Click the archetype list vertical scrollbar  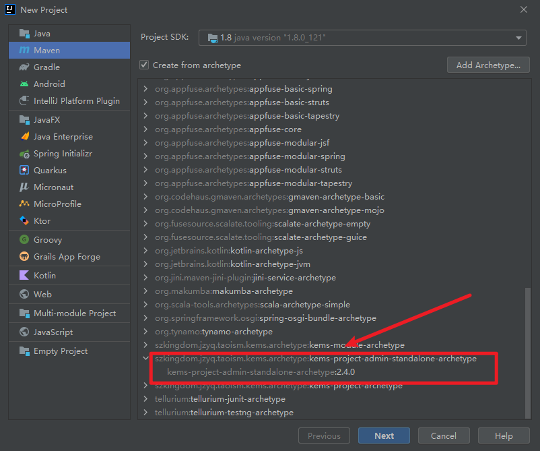coord(528,353)
